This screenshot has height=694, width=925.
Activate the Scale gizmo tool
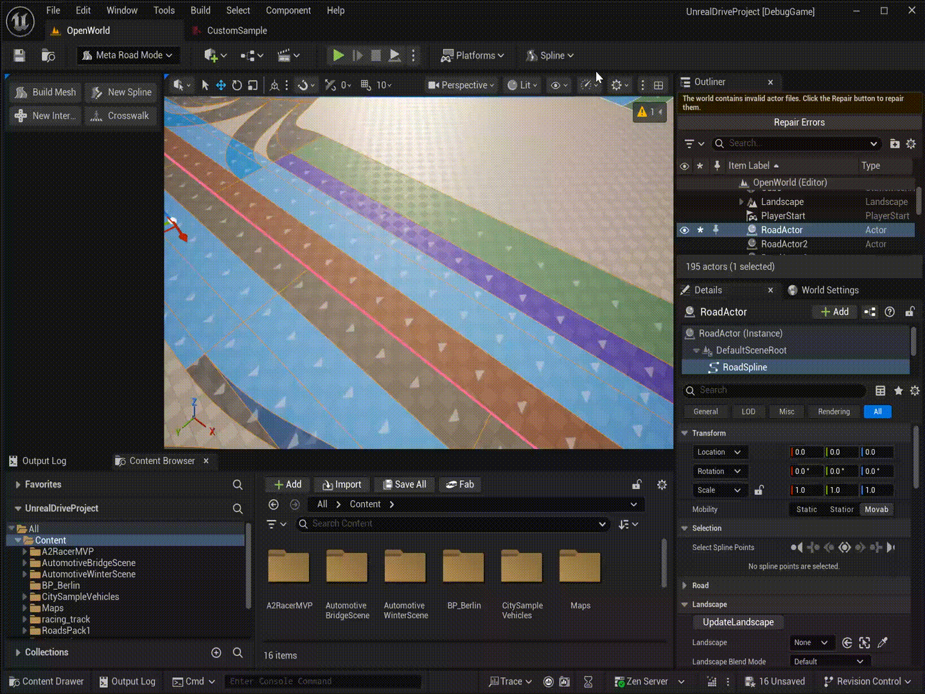coord(253,85)
